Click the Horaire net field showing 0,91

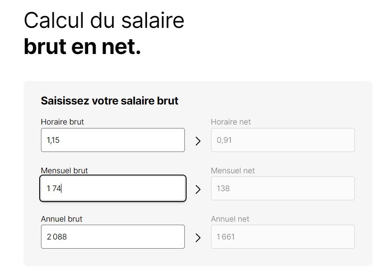tap(283, 140)
